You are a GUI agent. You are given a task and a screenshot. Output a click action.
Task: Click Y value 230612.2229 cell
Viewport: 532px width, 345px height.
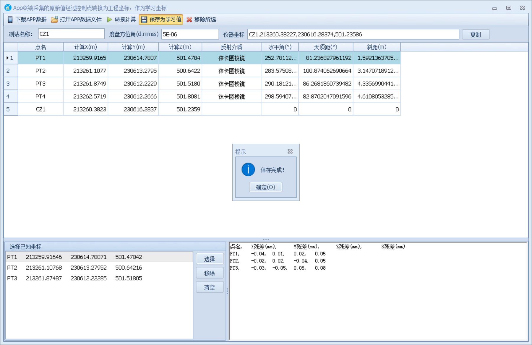click(133, 84)
